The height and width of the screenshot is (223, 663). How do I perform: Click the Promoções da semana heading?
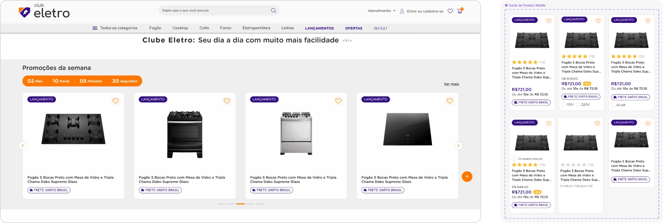pyautogui.click(x=57, y=68)
